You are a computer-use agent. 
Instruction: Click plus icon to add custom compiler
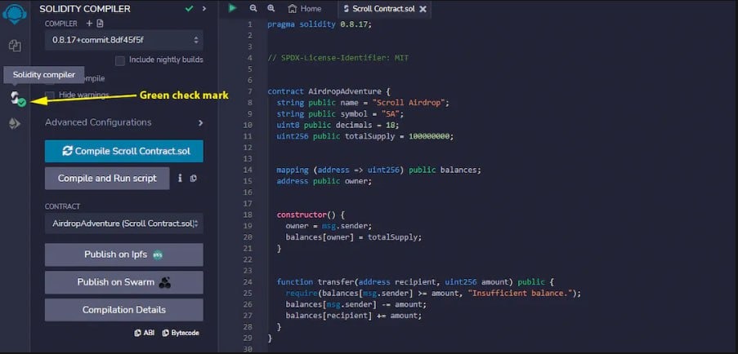pos(89,24)
